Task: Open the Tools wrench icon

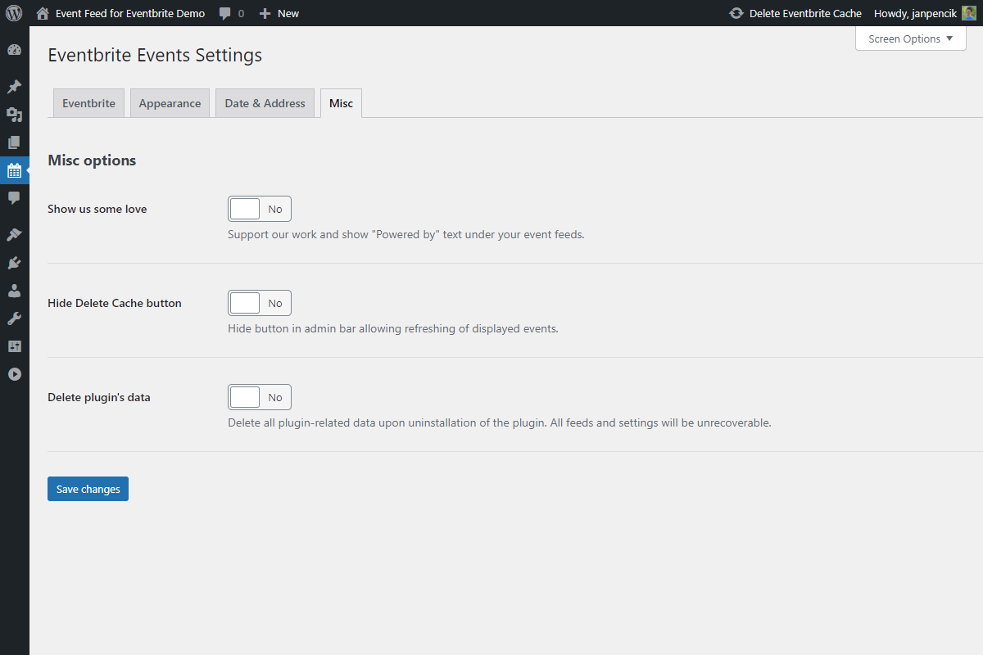Action: coord(14,318)
